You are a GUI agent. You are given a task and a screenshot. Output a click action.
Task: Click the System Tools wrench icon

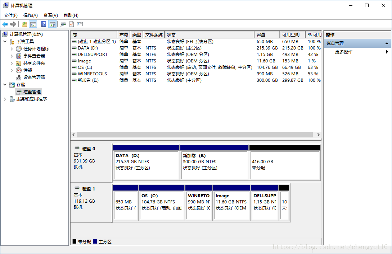[x=12, y=41]
